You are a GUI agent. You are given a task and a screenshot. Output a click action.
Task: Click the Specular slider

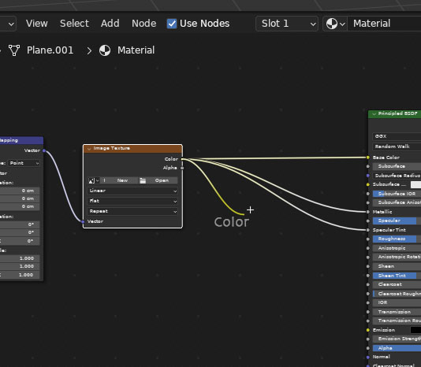[397, 221]
